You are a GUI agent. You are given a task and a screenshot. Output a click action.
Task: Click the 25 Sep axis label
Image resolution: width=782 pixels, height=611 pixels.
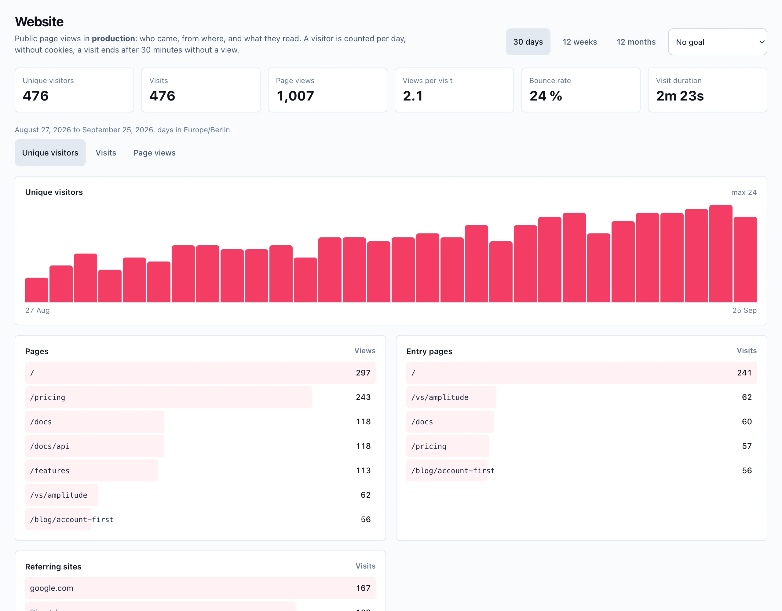744,310
